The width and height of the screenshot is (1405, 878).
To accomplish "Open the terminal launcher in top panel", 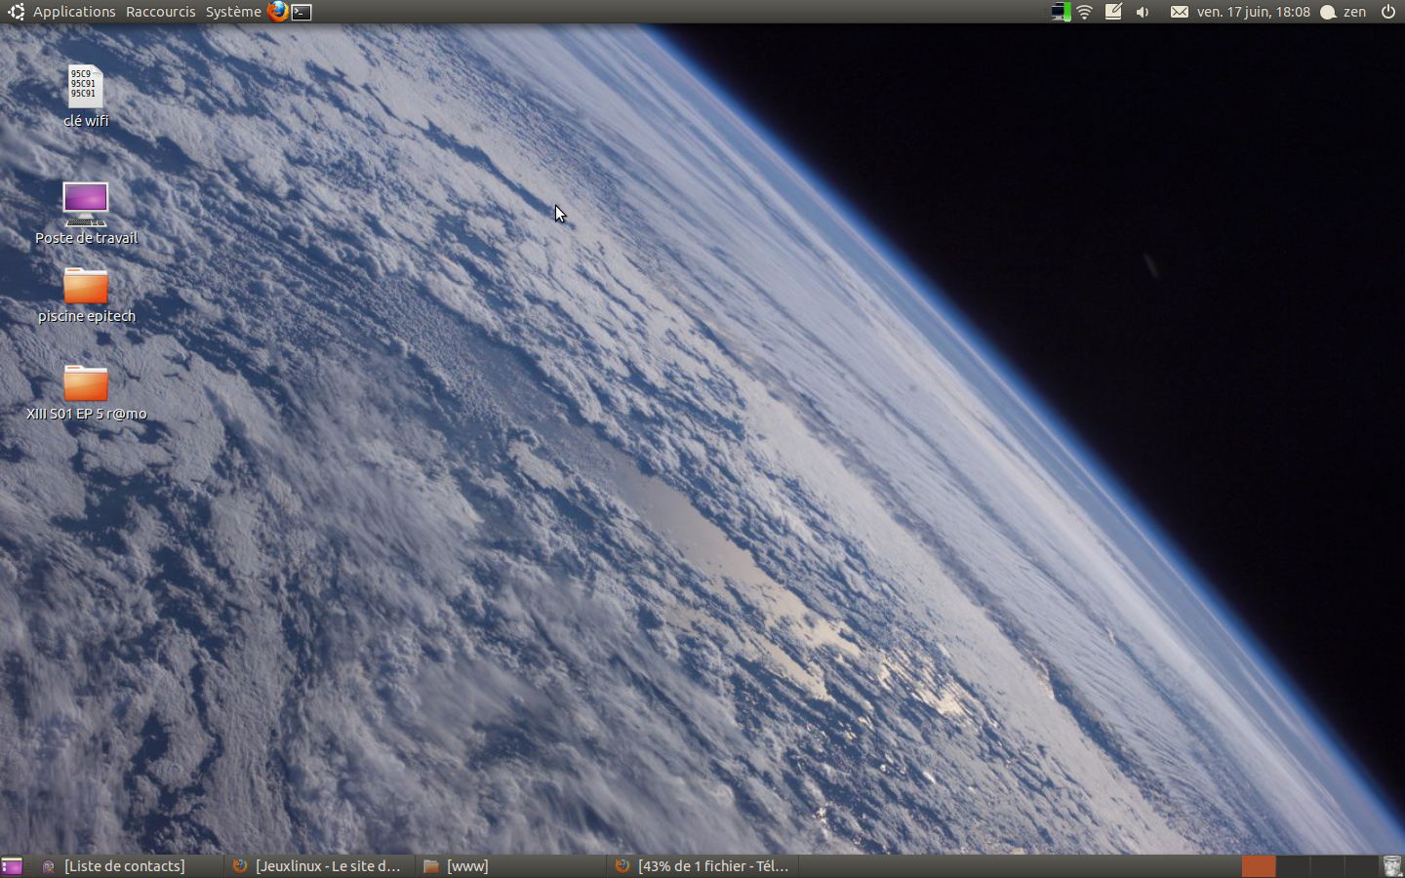I will pos(302,12).
